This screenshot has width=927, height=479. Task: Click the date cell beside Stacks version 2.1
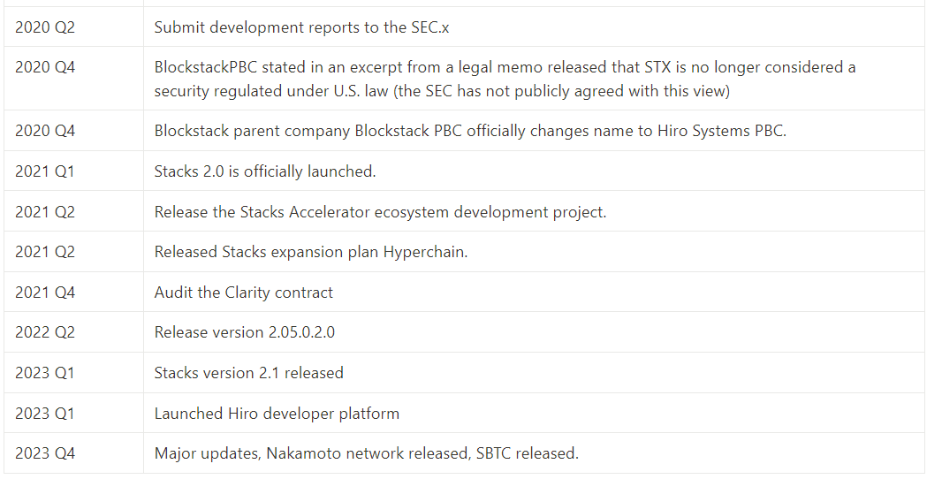coord(45,373)
